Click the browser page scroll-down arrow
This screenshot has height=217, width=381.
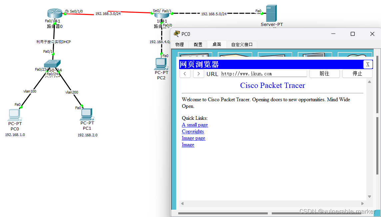pyautogui.click(x=369, y=197)
